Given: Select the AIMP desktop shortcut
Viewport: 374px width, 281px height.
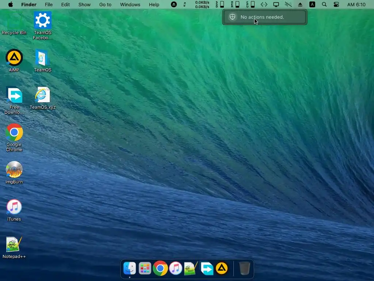Looking at the screenshot, I should coord(14,60).
